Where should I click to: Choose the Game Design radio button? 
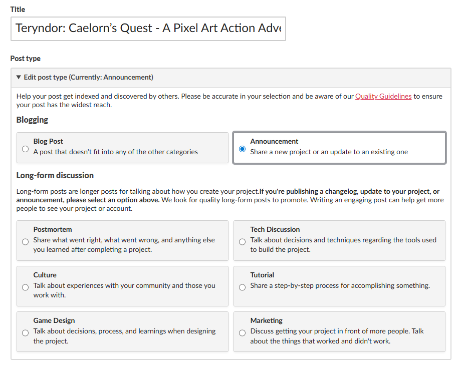coord(26,333)
